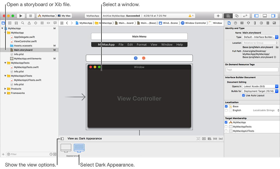Image resolution: width=280 pixels, height=169 pixels.
Task: Open the Format menu in canvas menu bar
Action: pyautogui.click(x=142, y=45)
